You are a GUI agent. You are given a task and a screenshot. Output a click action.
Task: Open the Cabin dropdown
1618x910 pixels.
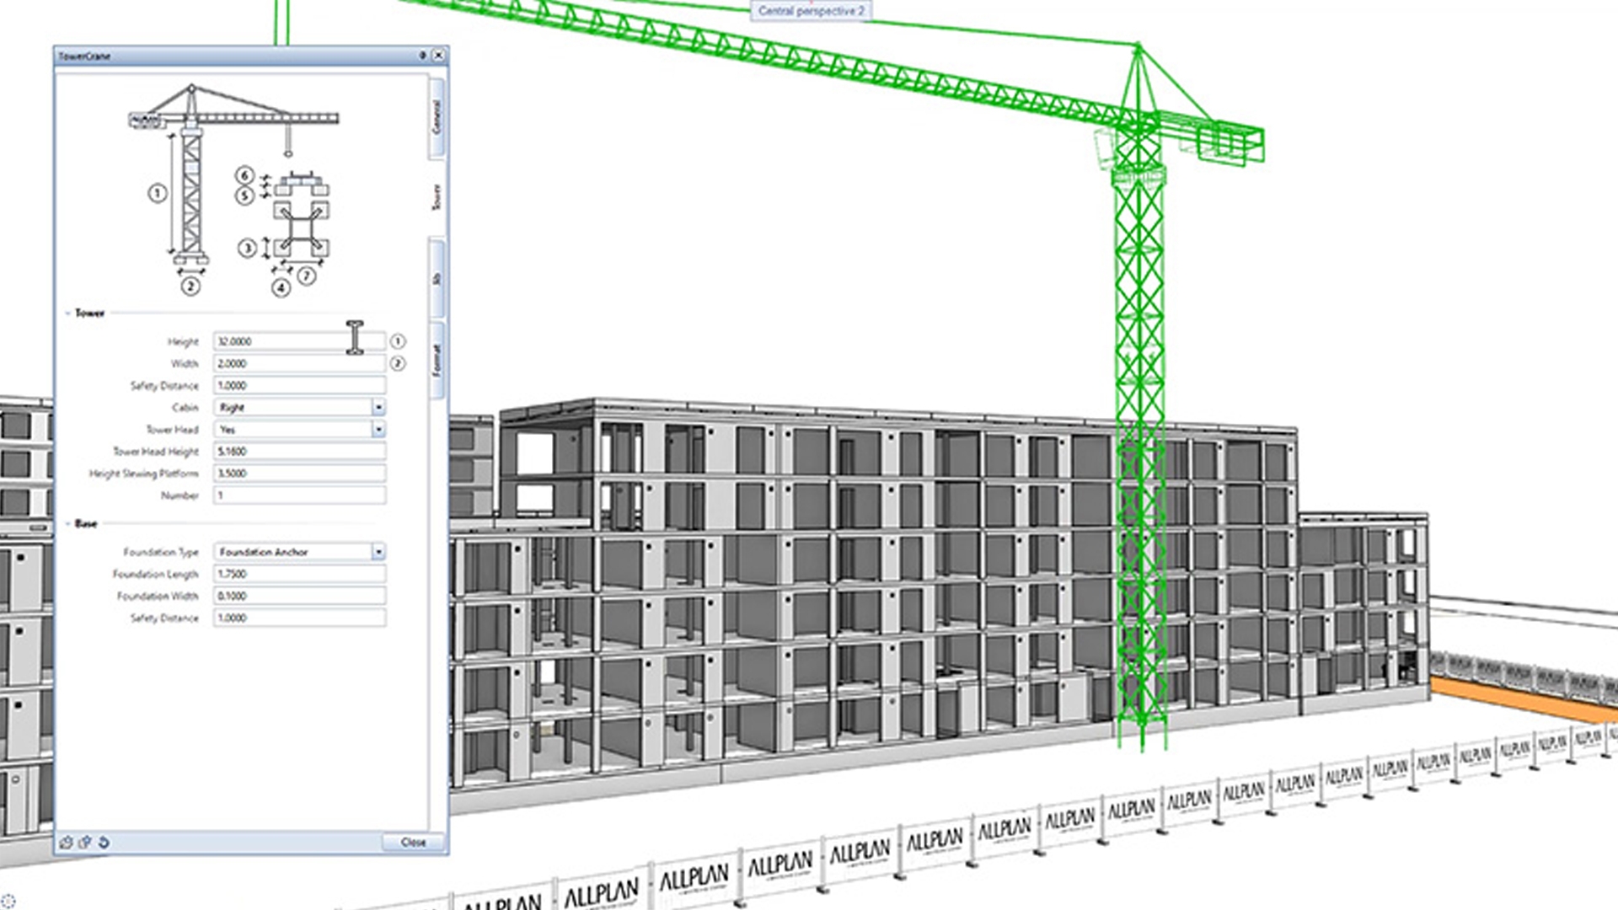(x=378, y=408)
